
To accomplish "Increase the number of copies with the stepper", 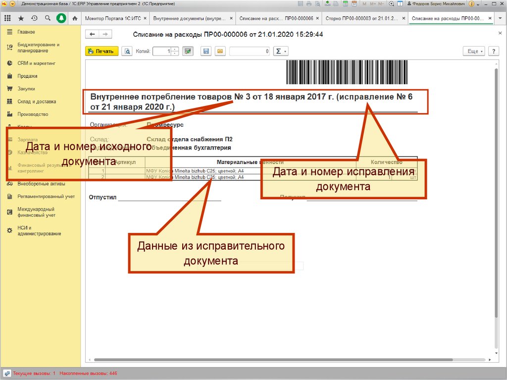I will tap(175, 50).
